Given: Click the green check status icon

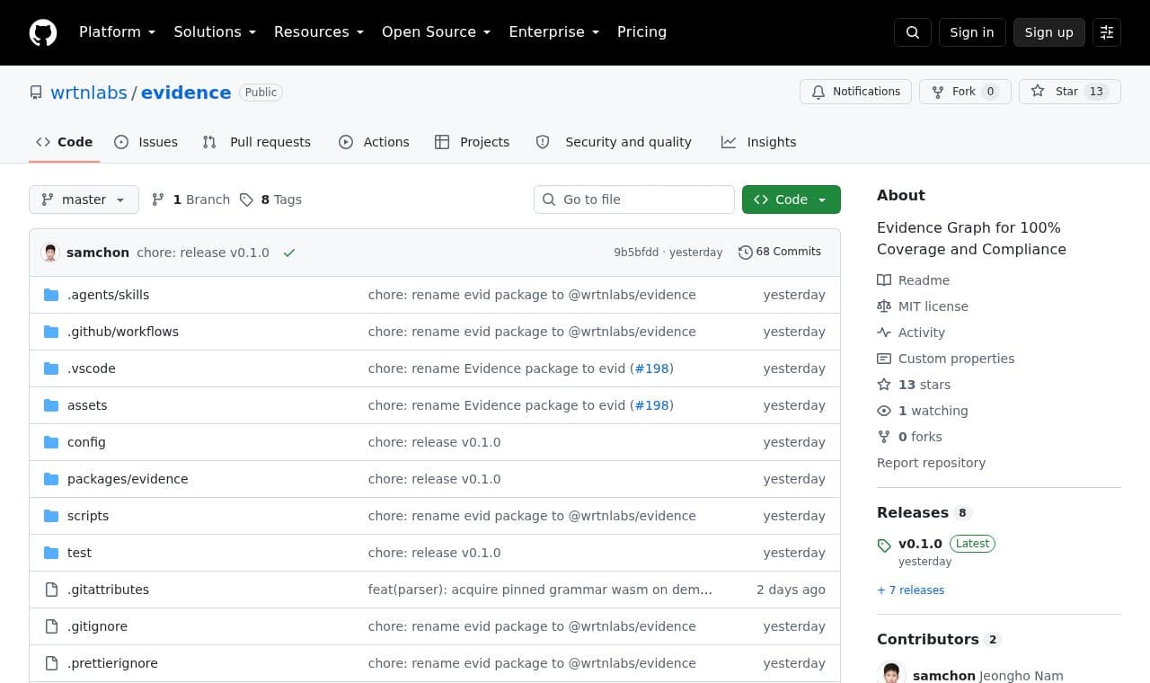Looking at the screenshot, I should pyautogui.click(x=289, y=253).
